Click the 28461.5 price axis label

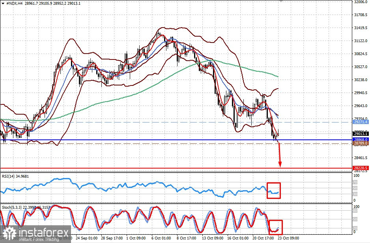point(361,158)
